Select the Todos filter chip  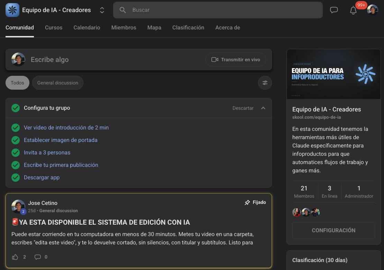17,83
